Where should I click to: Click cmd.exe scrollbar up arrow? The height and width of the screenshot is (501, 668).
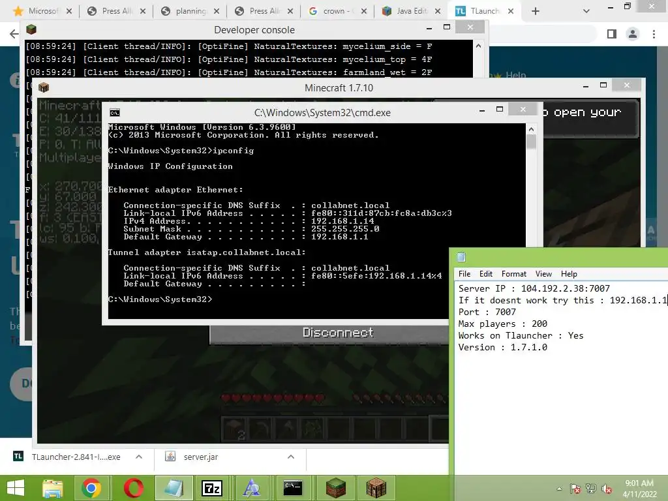point(531,129)
